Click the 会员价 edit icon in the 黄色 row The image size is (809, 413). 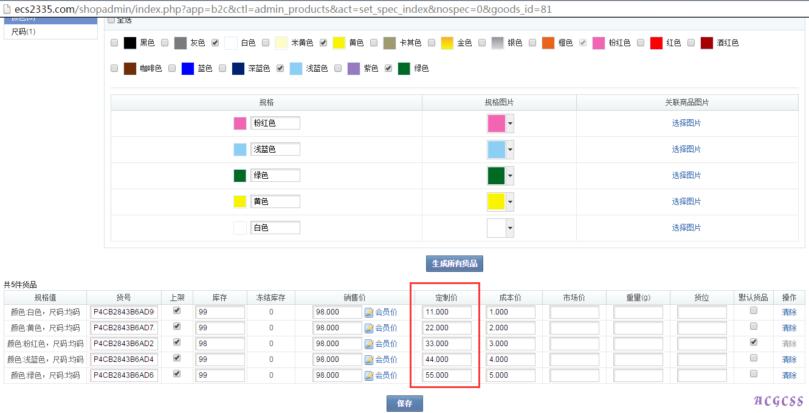click(369, 328)
